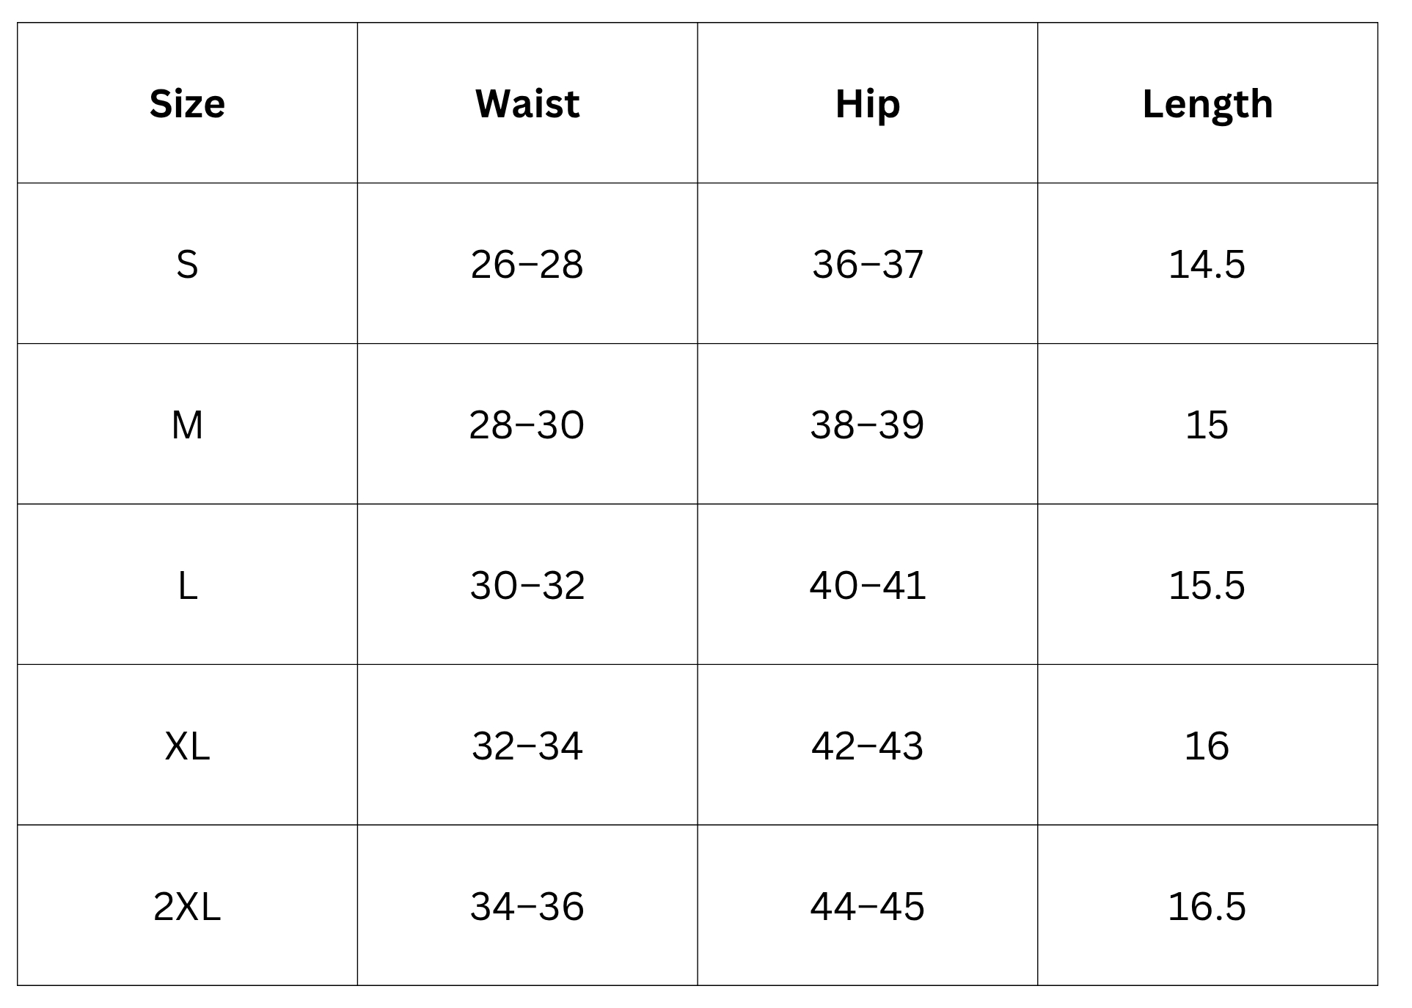This screenshot has width=1412, height=1008.
Task: Click hip value 38–39
Action: click(867, 424)
